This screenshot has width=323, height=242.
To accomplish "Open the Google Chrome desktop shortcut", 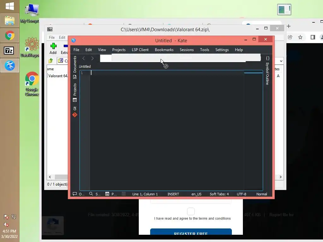I will (x=32, y=84).
